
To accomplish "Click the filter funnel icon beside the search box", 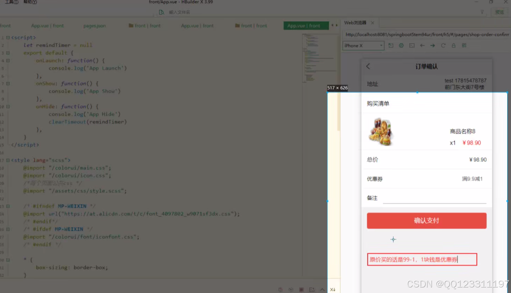I will 483,12.
